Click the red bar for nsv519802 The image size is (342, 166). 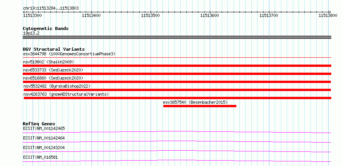coord(177,66)
